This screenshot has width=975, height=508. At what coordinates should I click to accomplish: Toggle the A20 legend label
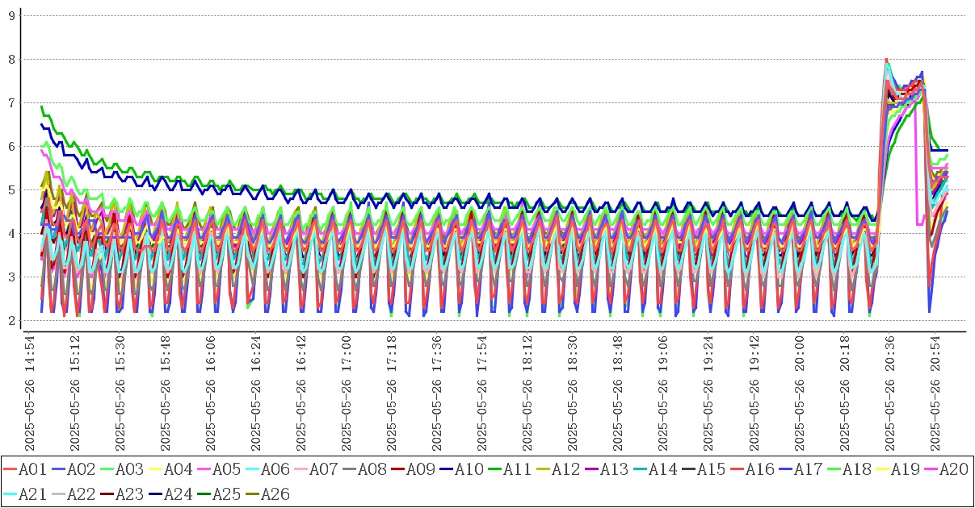[953, 468]
